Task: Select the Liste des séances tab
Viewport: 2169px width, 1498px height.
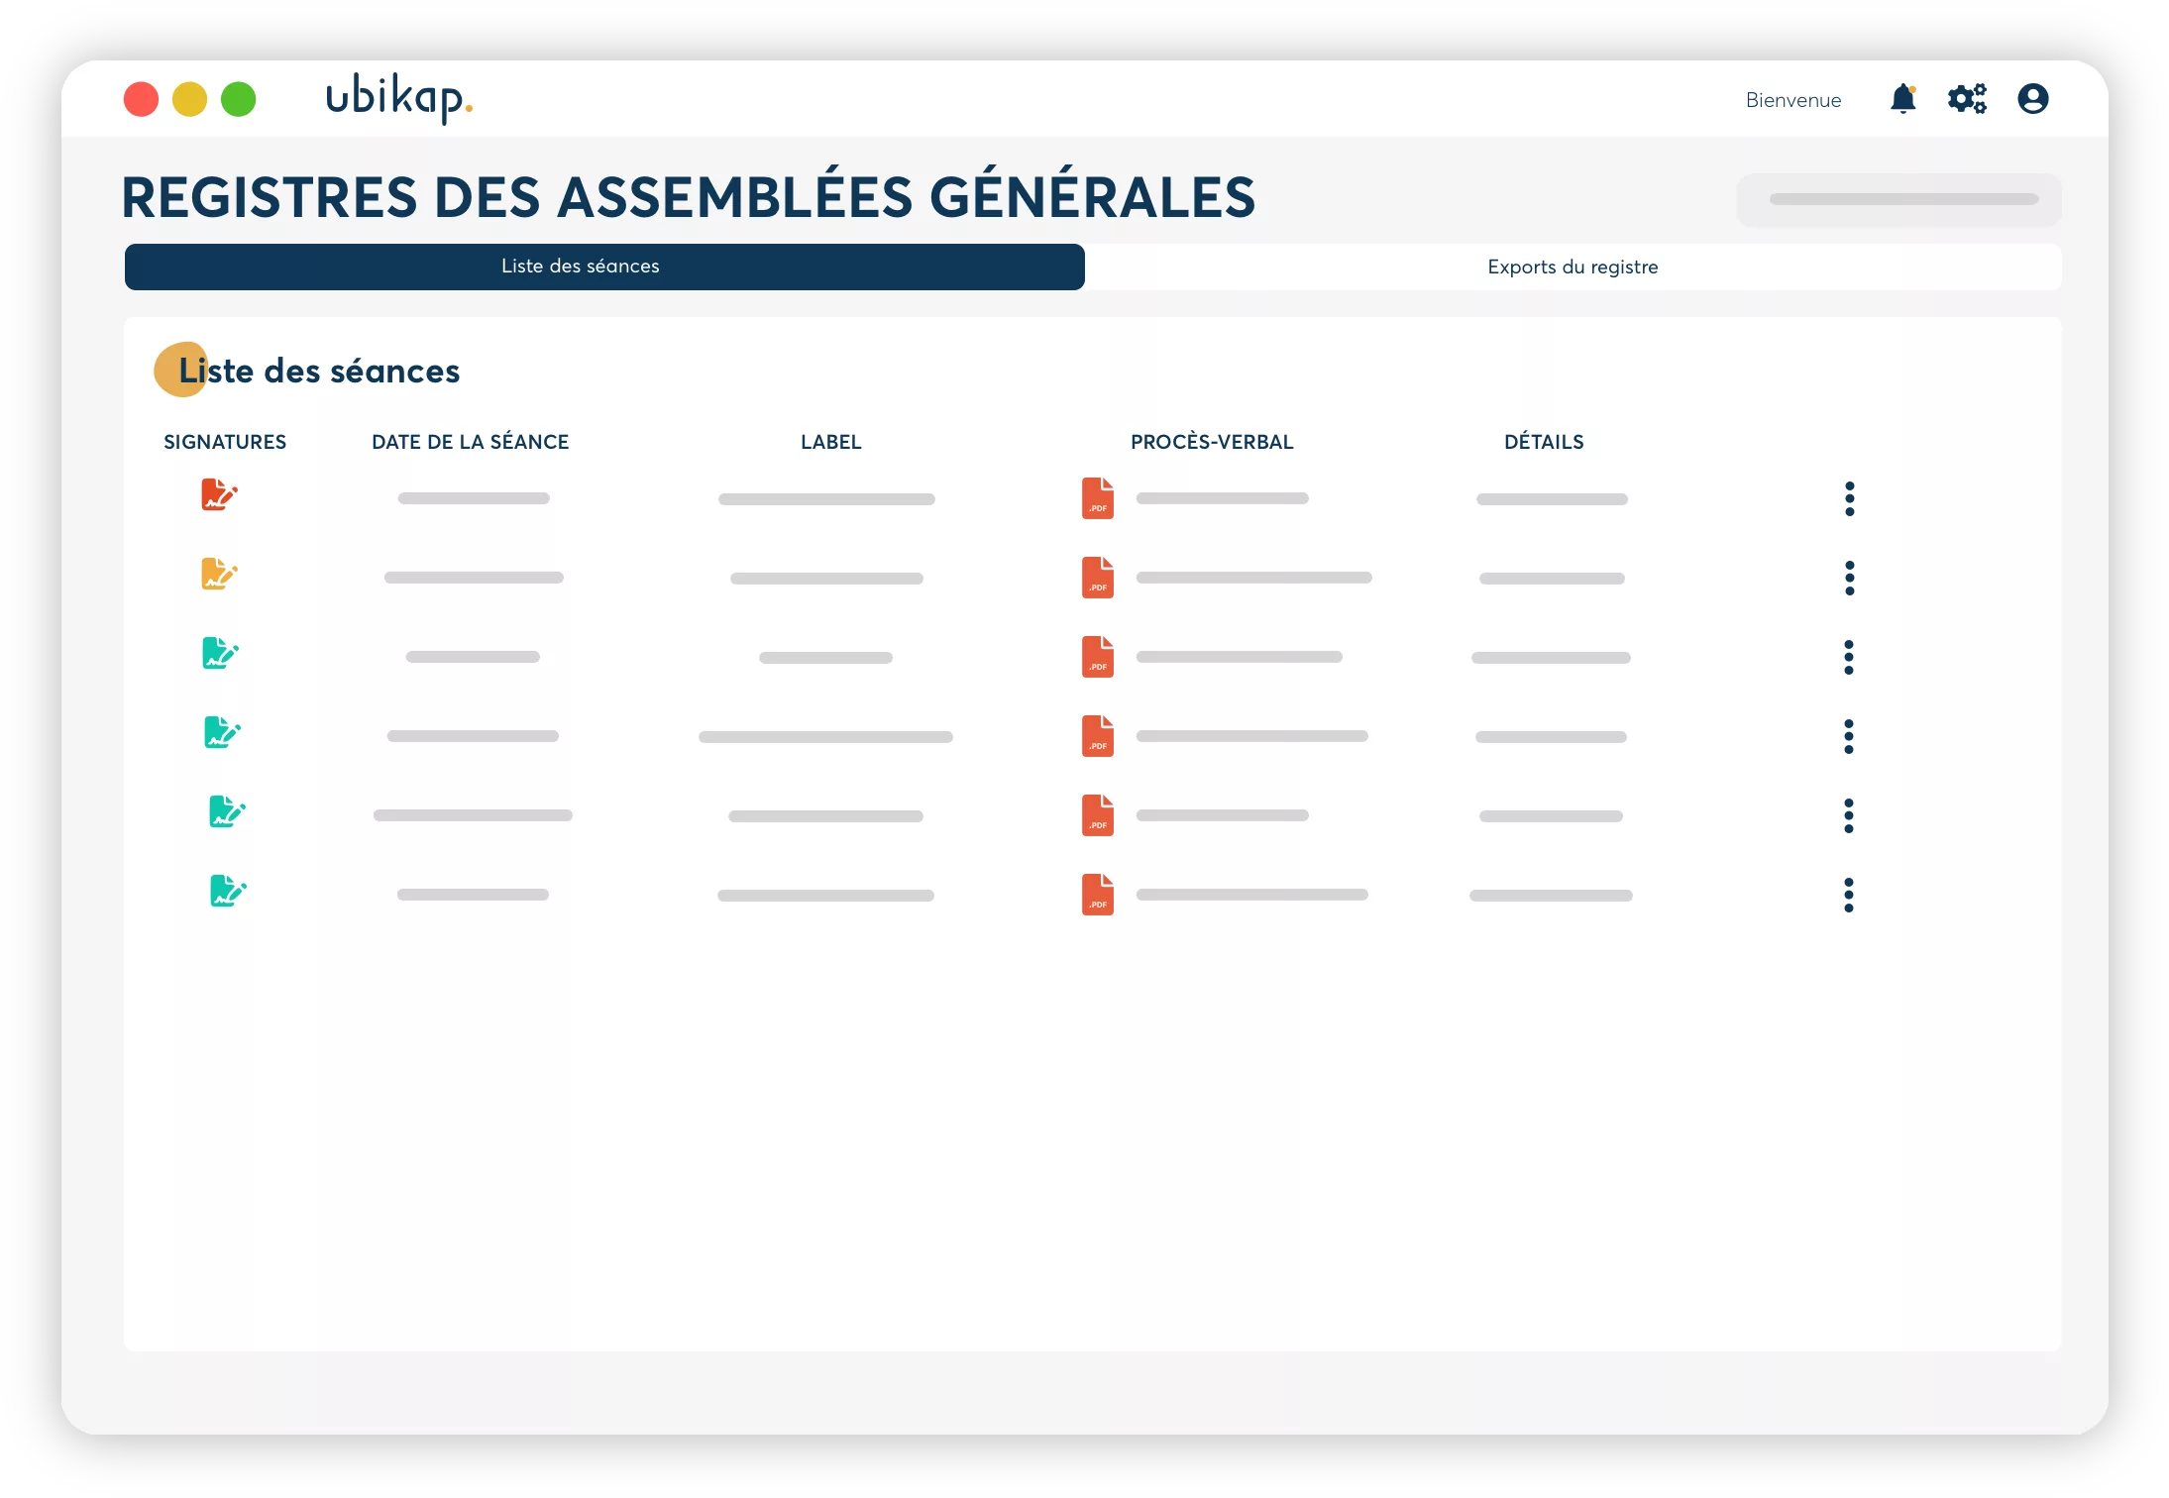Action: point(579,267)
